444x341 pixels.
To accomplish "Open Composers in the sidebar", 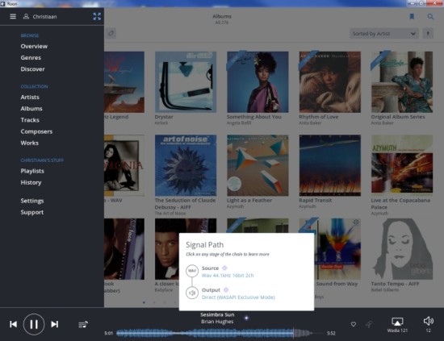I will click(x=36, y=131).
